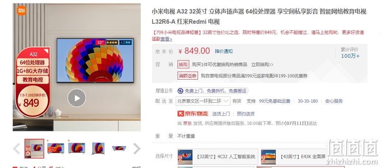Click the 满额返券 coupon tag
Screen dimensions: 381x168
click(x=188, y=76)
